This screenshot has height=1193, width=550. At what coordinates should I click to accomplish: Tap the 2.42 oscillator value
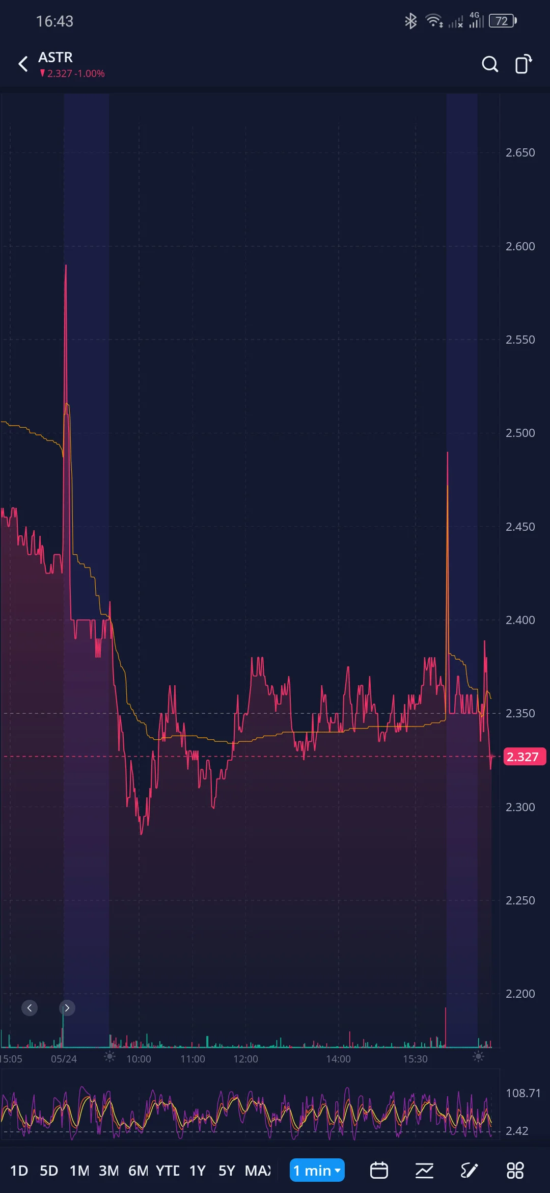click(x=517, y=1131)
